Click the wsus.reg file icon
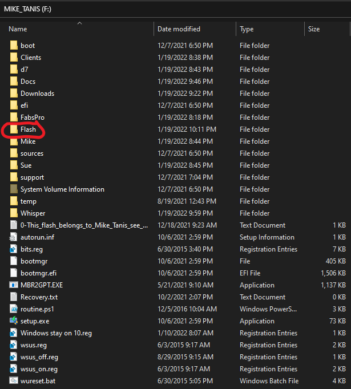This screenshot has height=389, width=351. pyautogui.click(x=13, y=345)
